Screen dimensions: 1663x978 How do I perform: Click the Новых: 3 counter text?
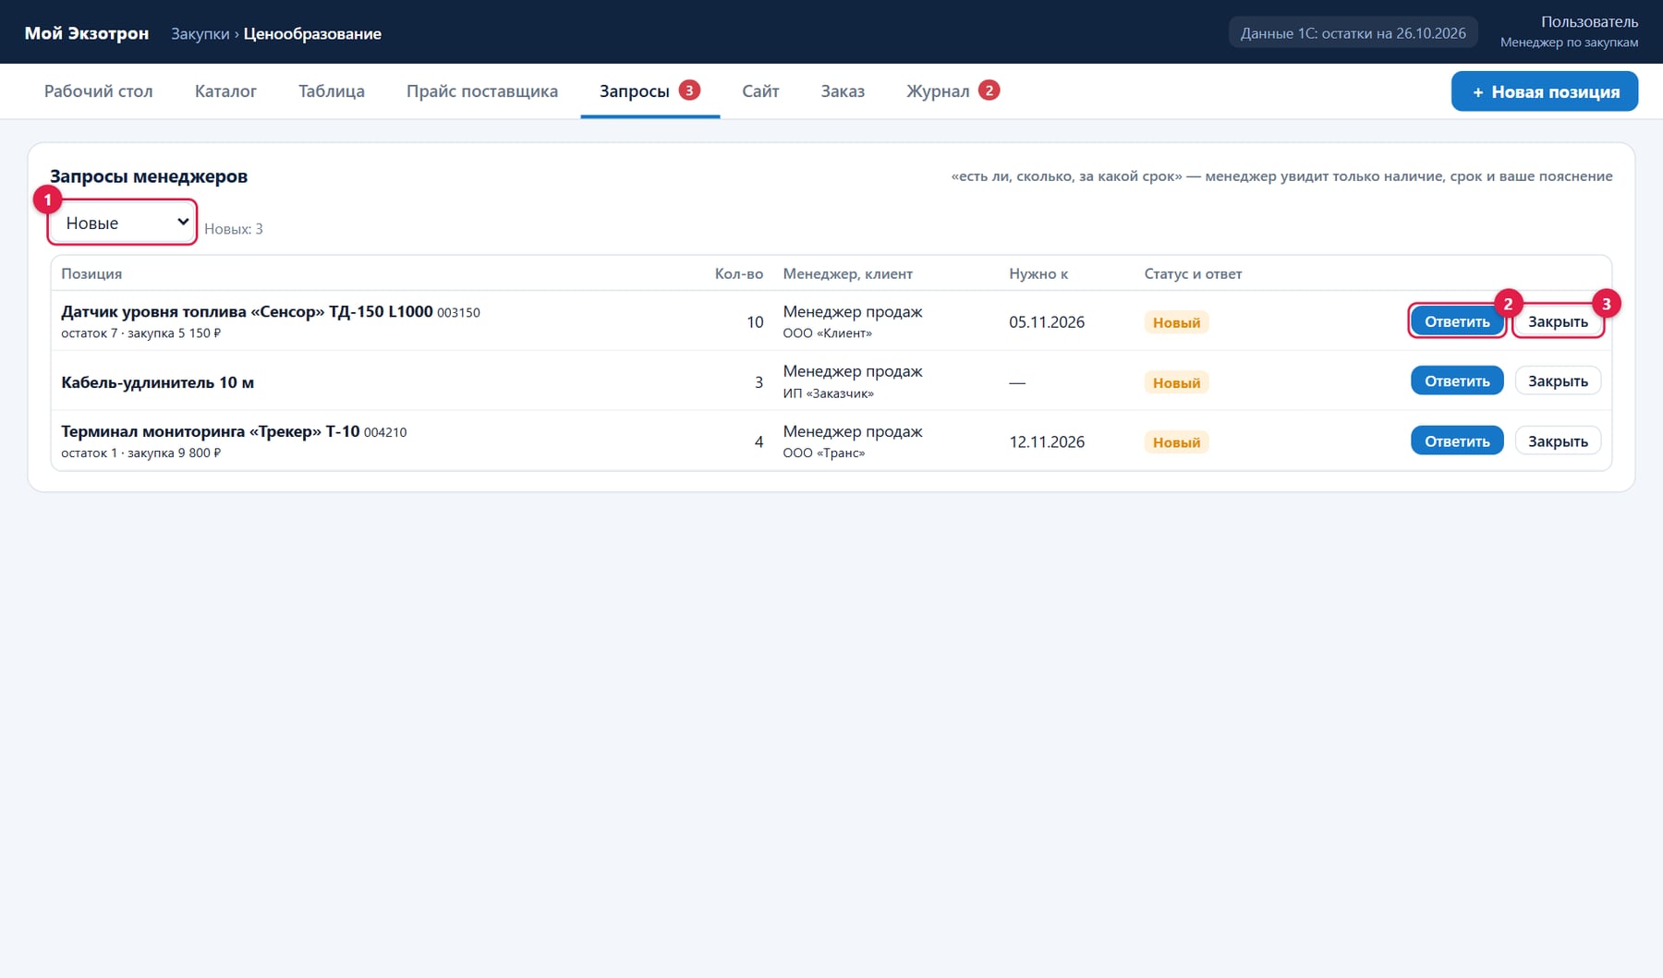[x=234, y=229]
